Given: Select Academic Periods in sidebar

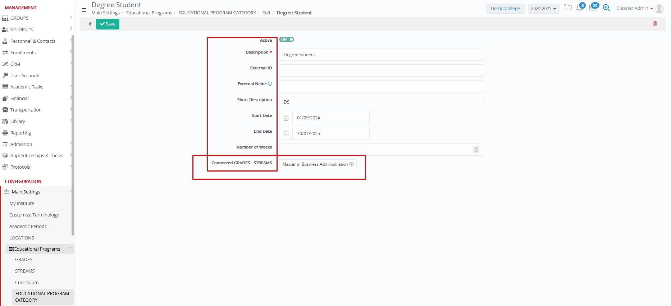Looking at the screenshot, I should click(x=28, y=227).
